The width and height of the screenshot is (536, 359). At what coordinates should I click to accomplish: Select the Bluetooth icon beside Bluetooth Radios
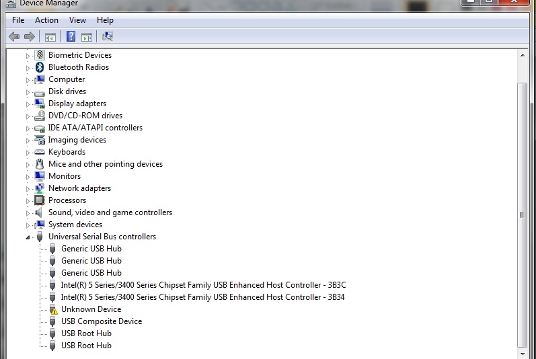(40, 67)
